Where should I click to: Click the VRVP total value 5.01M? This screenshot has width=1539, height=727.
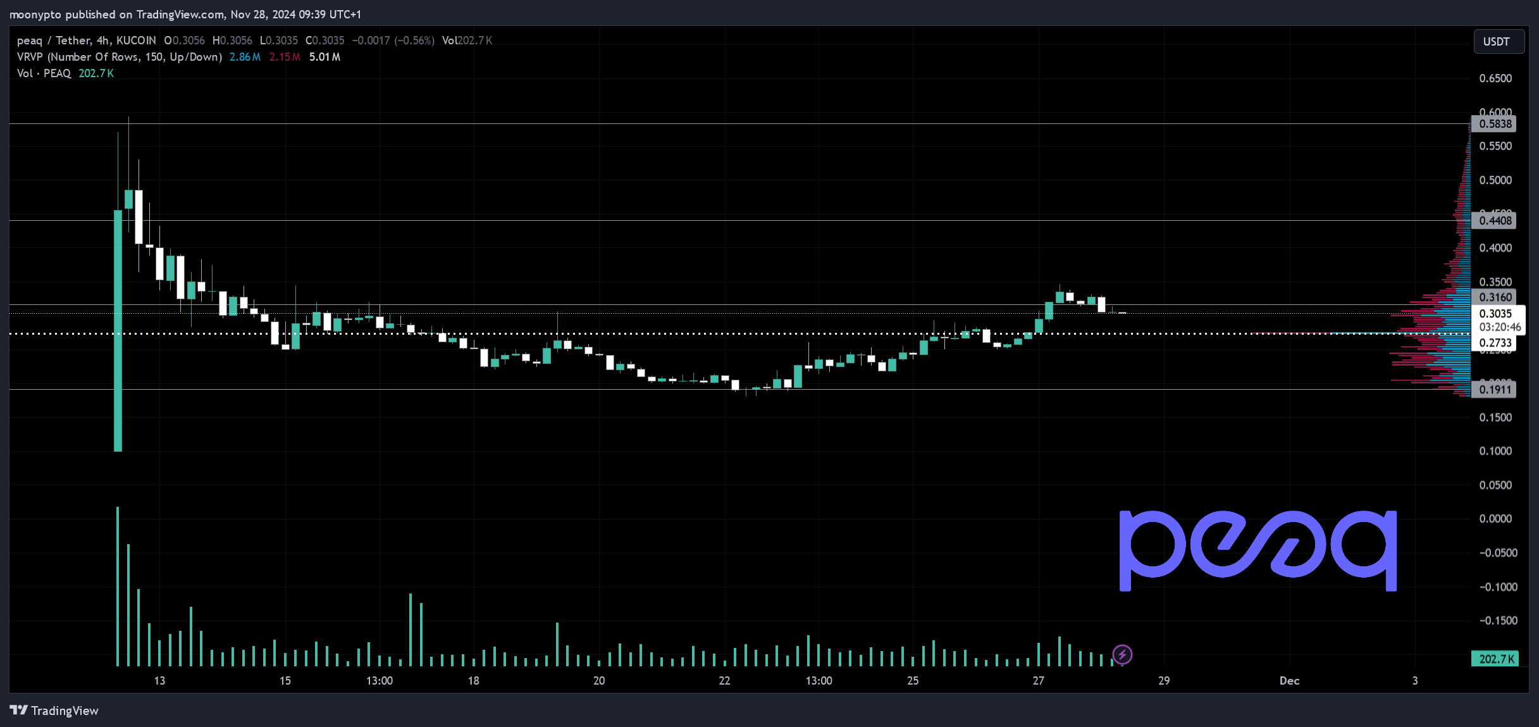point(324,57)
